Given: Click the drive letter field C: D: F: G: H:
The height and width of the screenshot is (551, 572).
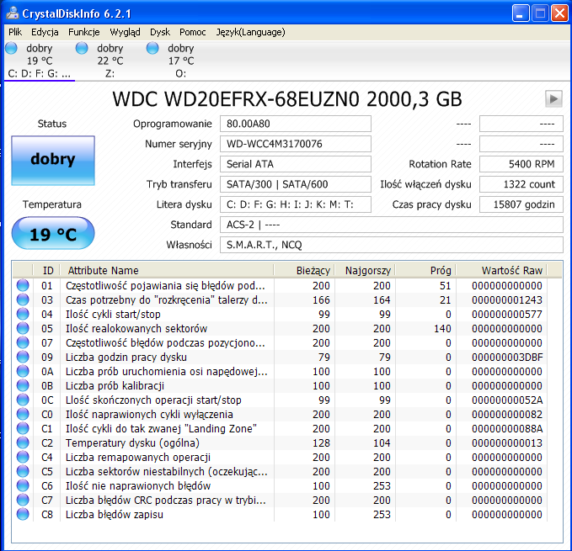Looking at the screenshot, I should (x=296, y=204).
